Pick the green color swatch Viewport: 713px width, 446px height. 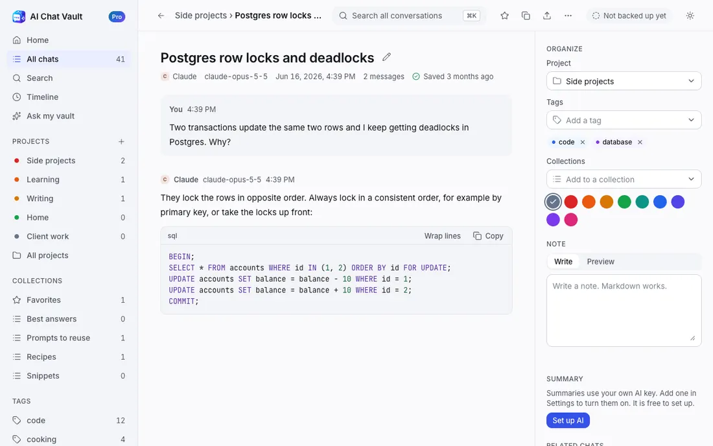click(x=624, y=202)
